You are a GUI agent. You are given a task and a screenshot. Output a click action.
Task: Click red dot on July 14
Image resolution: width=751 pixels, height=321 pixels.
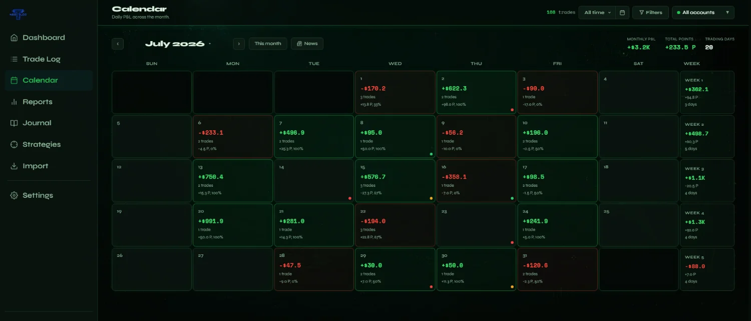350,198
